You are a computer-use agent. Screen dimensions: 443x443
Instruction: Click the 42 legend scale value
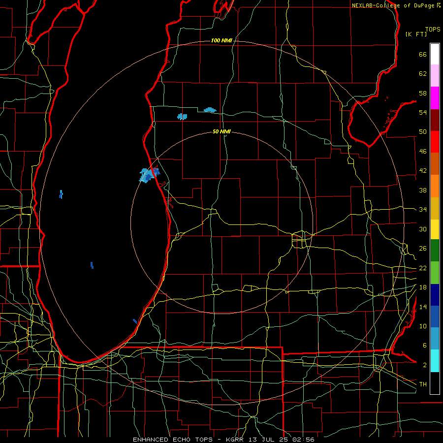coord(423,170)
